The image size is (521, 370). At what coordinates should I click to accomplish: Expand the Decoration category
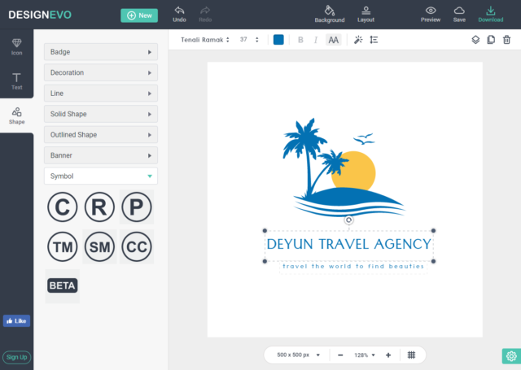pyautogui.click(x=101, y=72)
